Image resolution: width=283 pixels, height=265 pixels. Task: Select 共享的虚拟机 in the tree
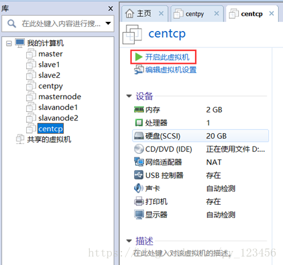(49, 139)
